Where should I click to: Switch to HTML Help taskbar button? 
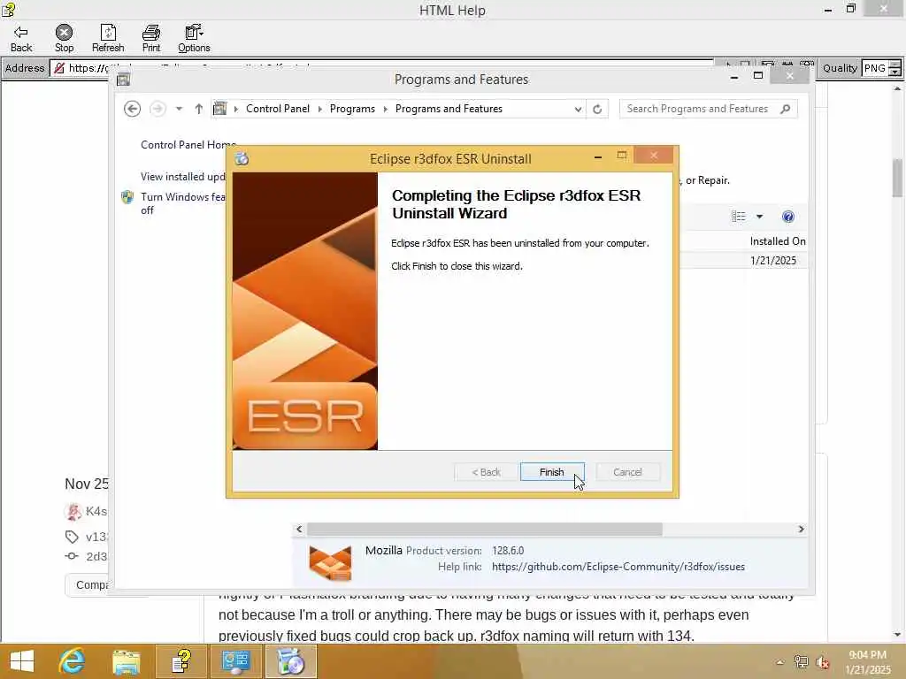[180, 661]
